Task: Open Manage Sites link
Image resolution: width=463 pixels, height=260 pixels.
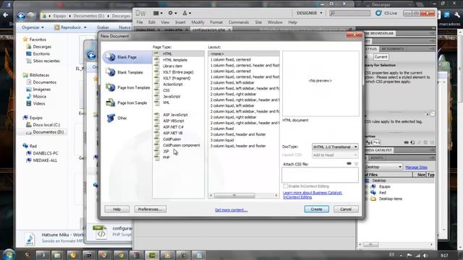Action: click(417, 167)
